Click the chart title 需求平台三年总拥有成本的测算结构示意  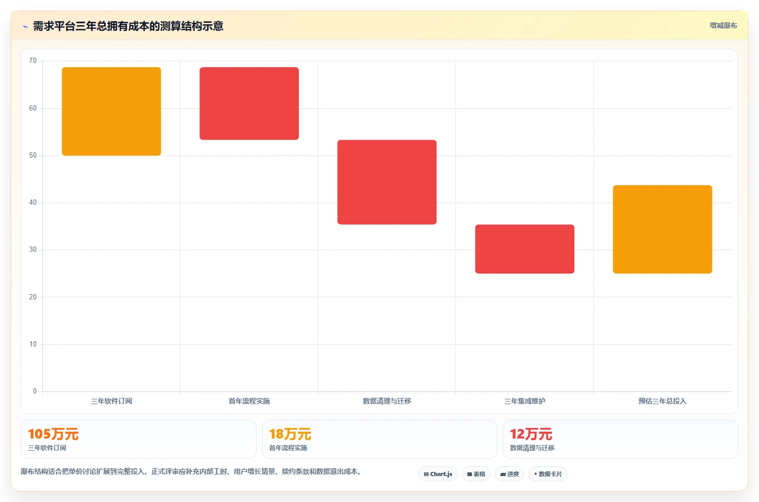click(128, 26)
